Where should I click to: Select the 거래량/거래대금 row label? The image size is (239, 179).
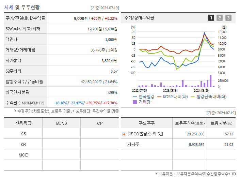20,50
